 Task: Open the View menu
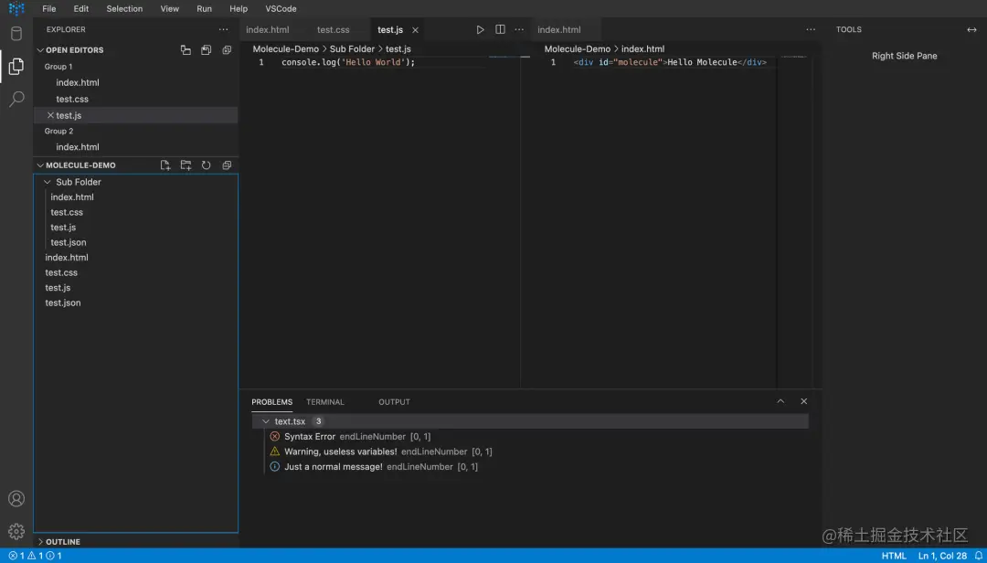click(x=170, y=9)
